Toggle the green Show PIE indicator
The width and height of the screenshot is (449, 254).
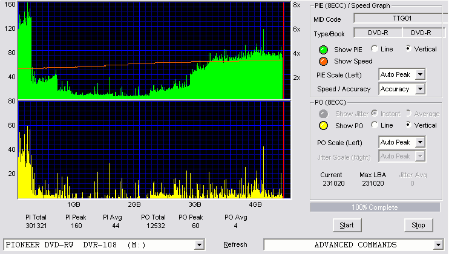tap(323, 50)
